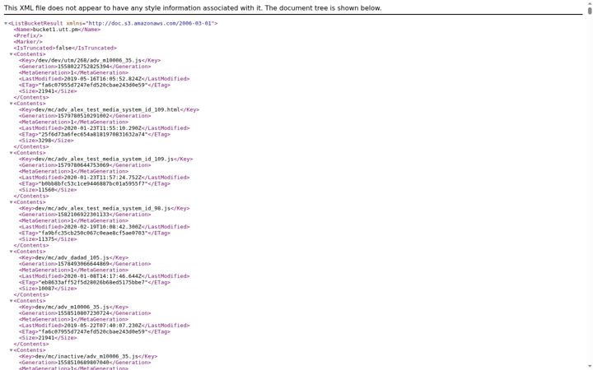This screenshot has height=370, width=593.
Task: Collapse Contents node for /dev/dev/utm/268/adv_m10006_35.js
Action: point(11,54)
